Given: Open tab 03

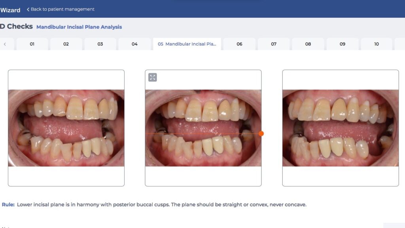Looking at the screenshot, I should point(100,44).
